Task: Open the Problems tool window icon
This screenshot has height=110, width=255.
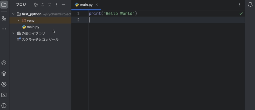Action: pos(4,106)
